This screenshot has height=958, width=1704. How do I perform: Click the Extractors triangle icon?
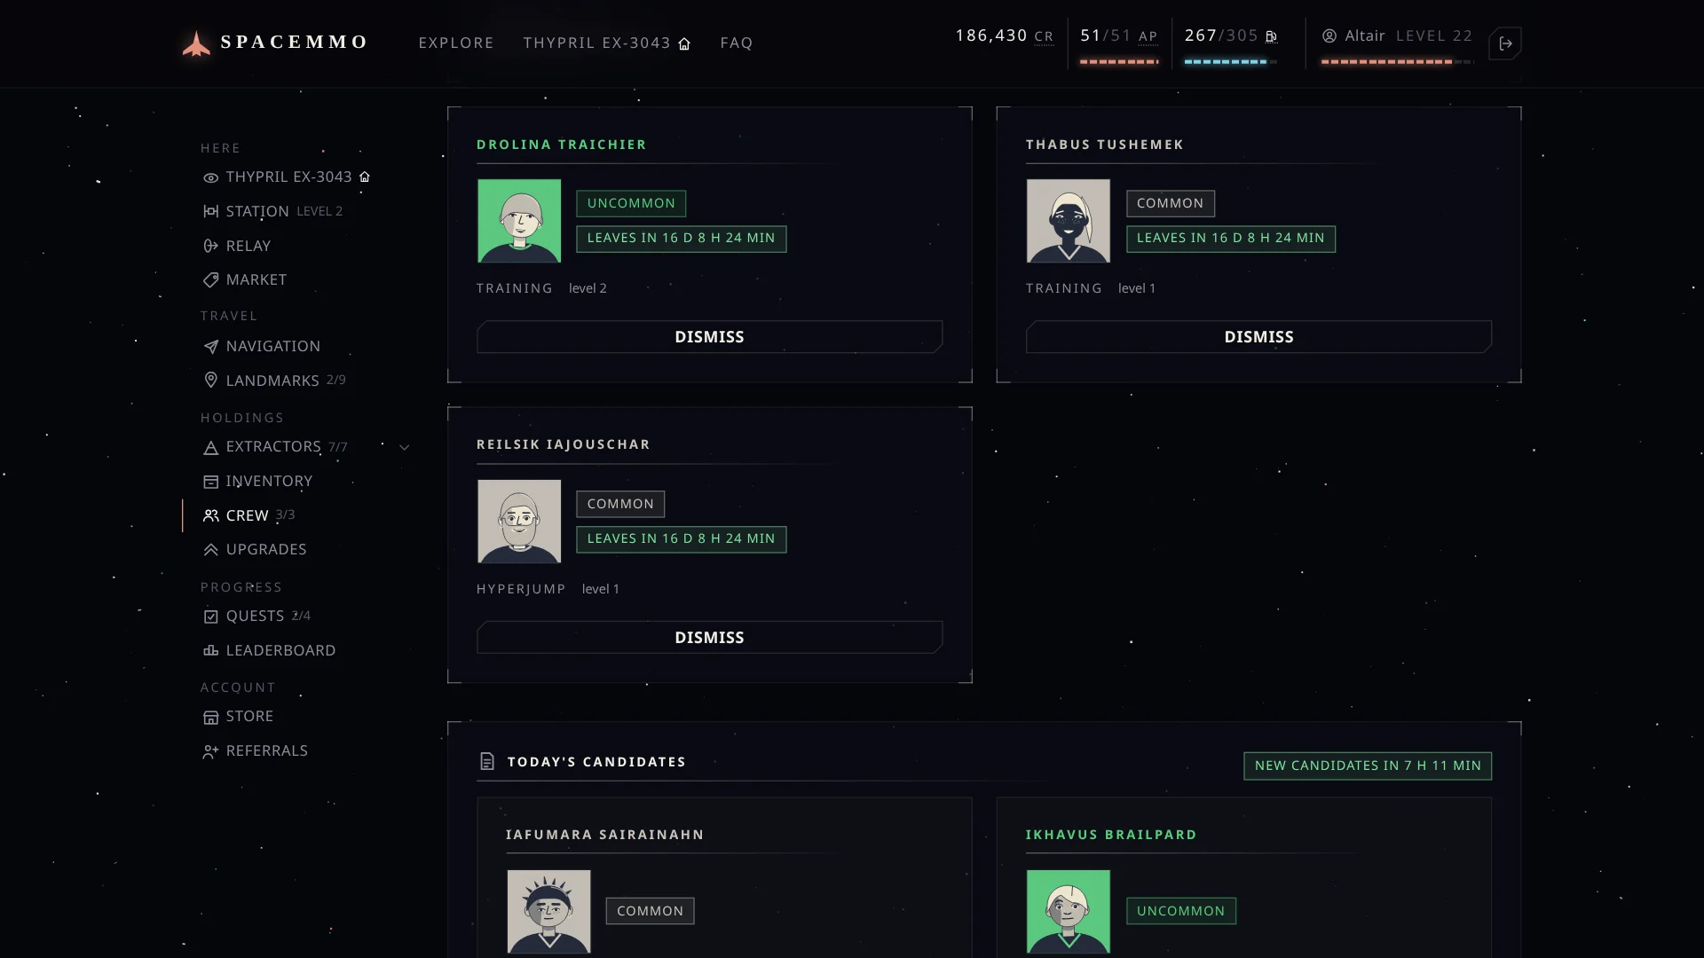210,448
